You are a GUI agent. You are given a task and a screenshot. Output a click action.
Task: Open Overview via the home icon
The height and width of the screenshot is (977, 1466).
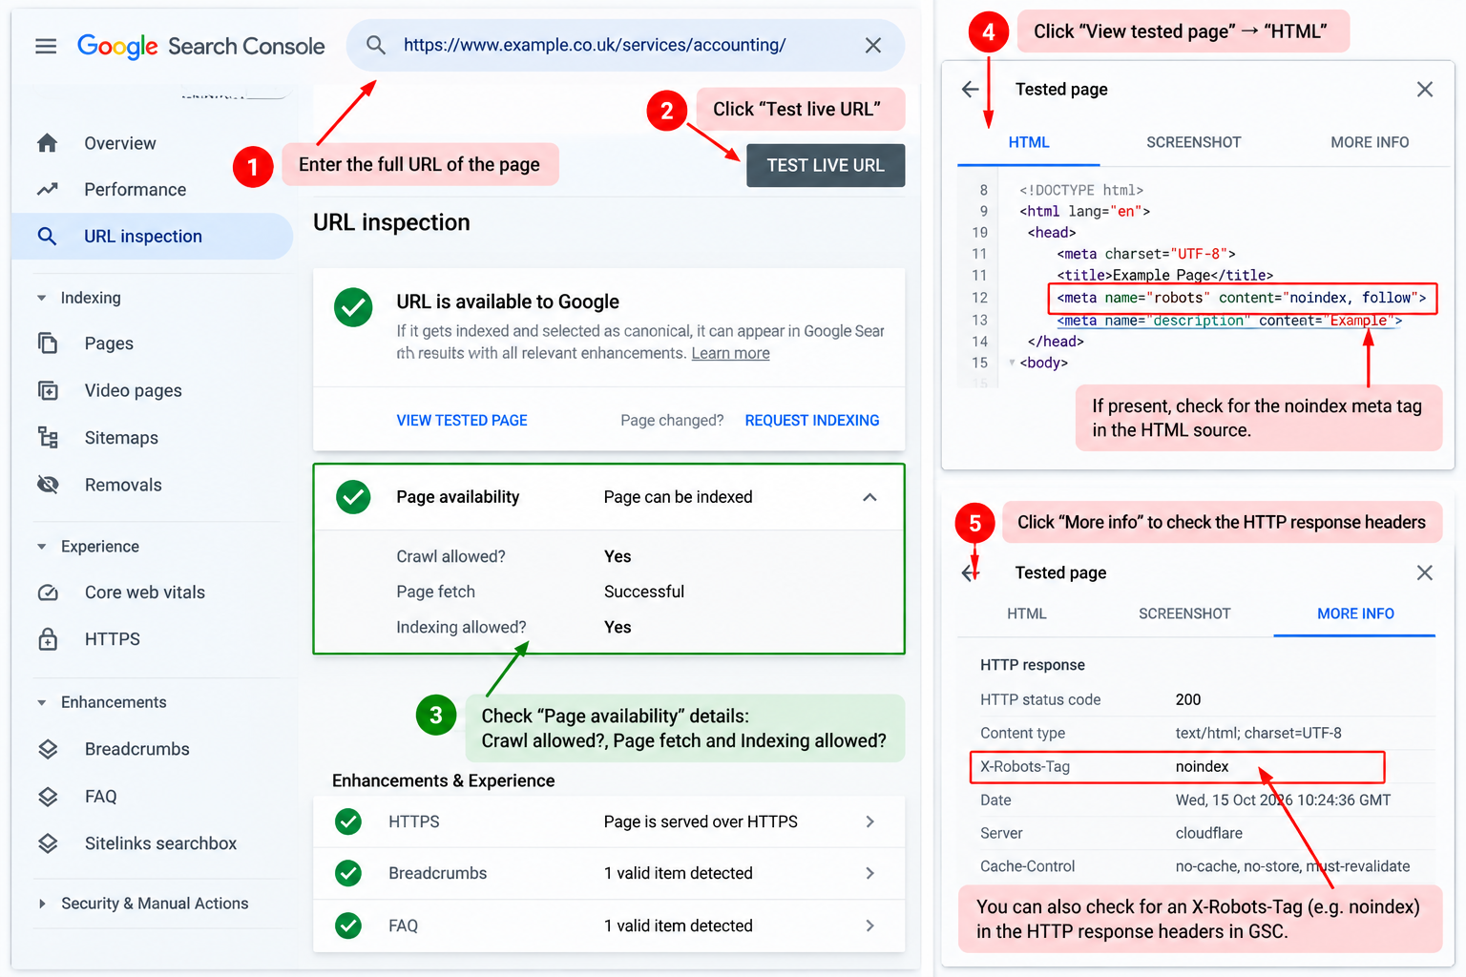tap(48, 143)
